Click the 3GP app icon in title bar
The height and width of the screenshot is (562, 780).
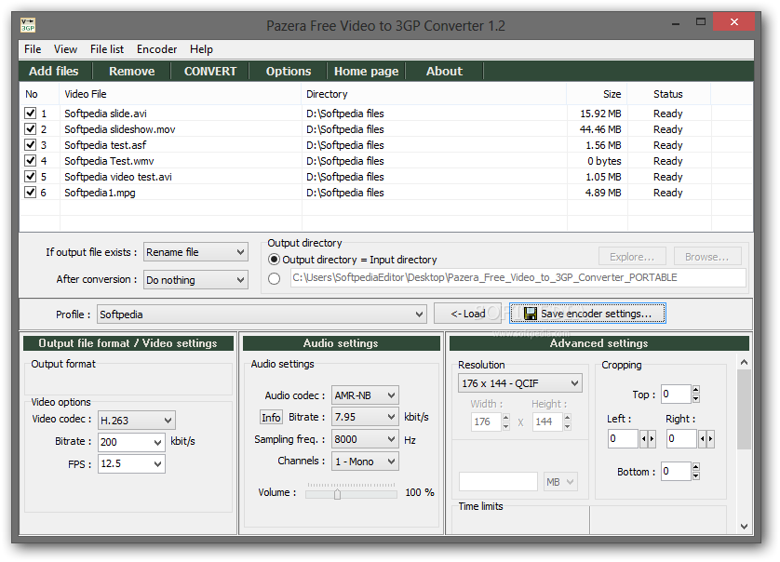(x=28, y=25)
